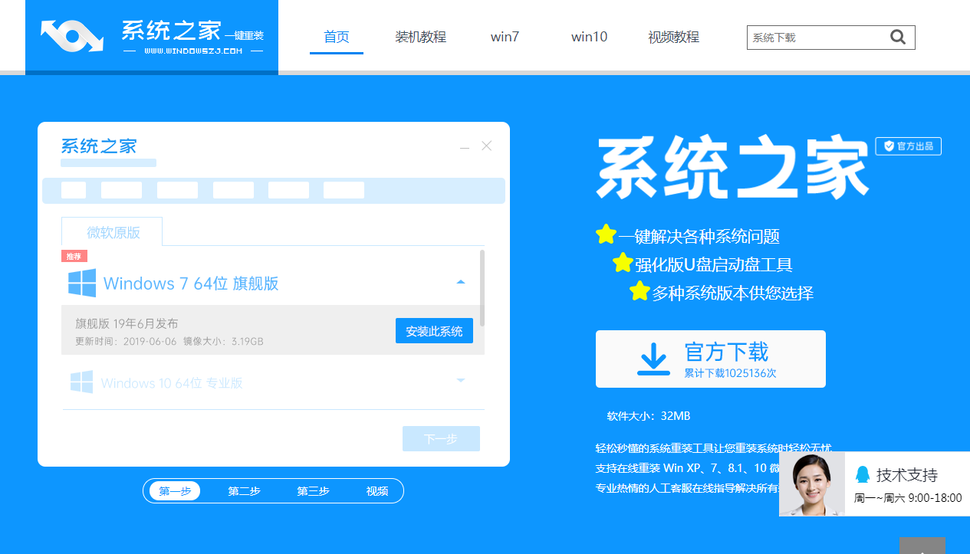
Task: Click the 官方出品 label text
Action: 916,146
